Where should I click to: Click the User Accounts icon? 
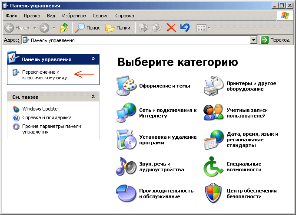coord(214,113)
